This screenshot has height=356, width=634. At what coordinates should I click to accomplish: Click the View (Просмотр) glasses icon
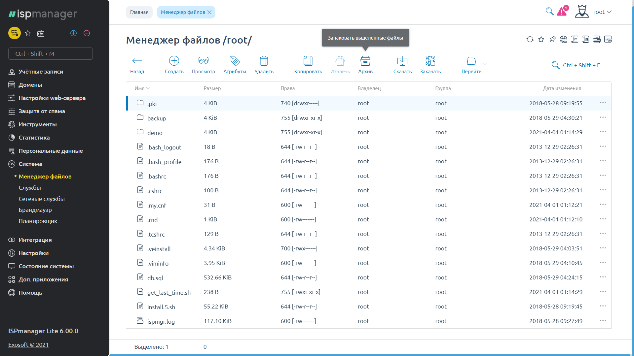tap(203, 61)
